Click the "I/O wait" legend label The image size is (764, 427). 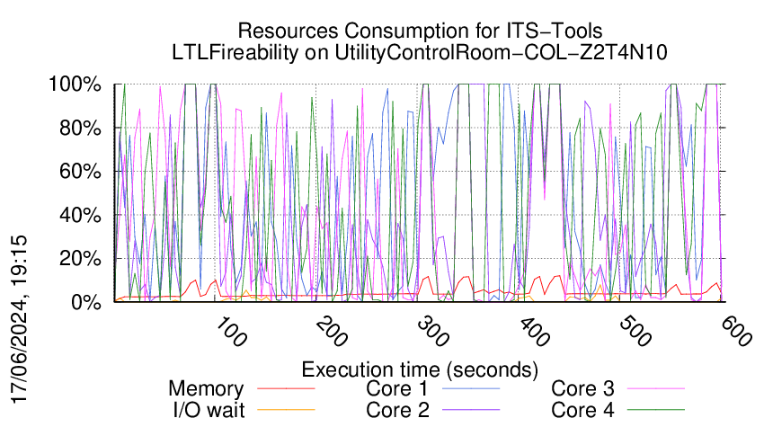[209, 410]
